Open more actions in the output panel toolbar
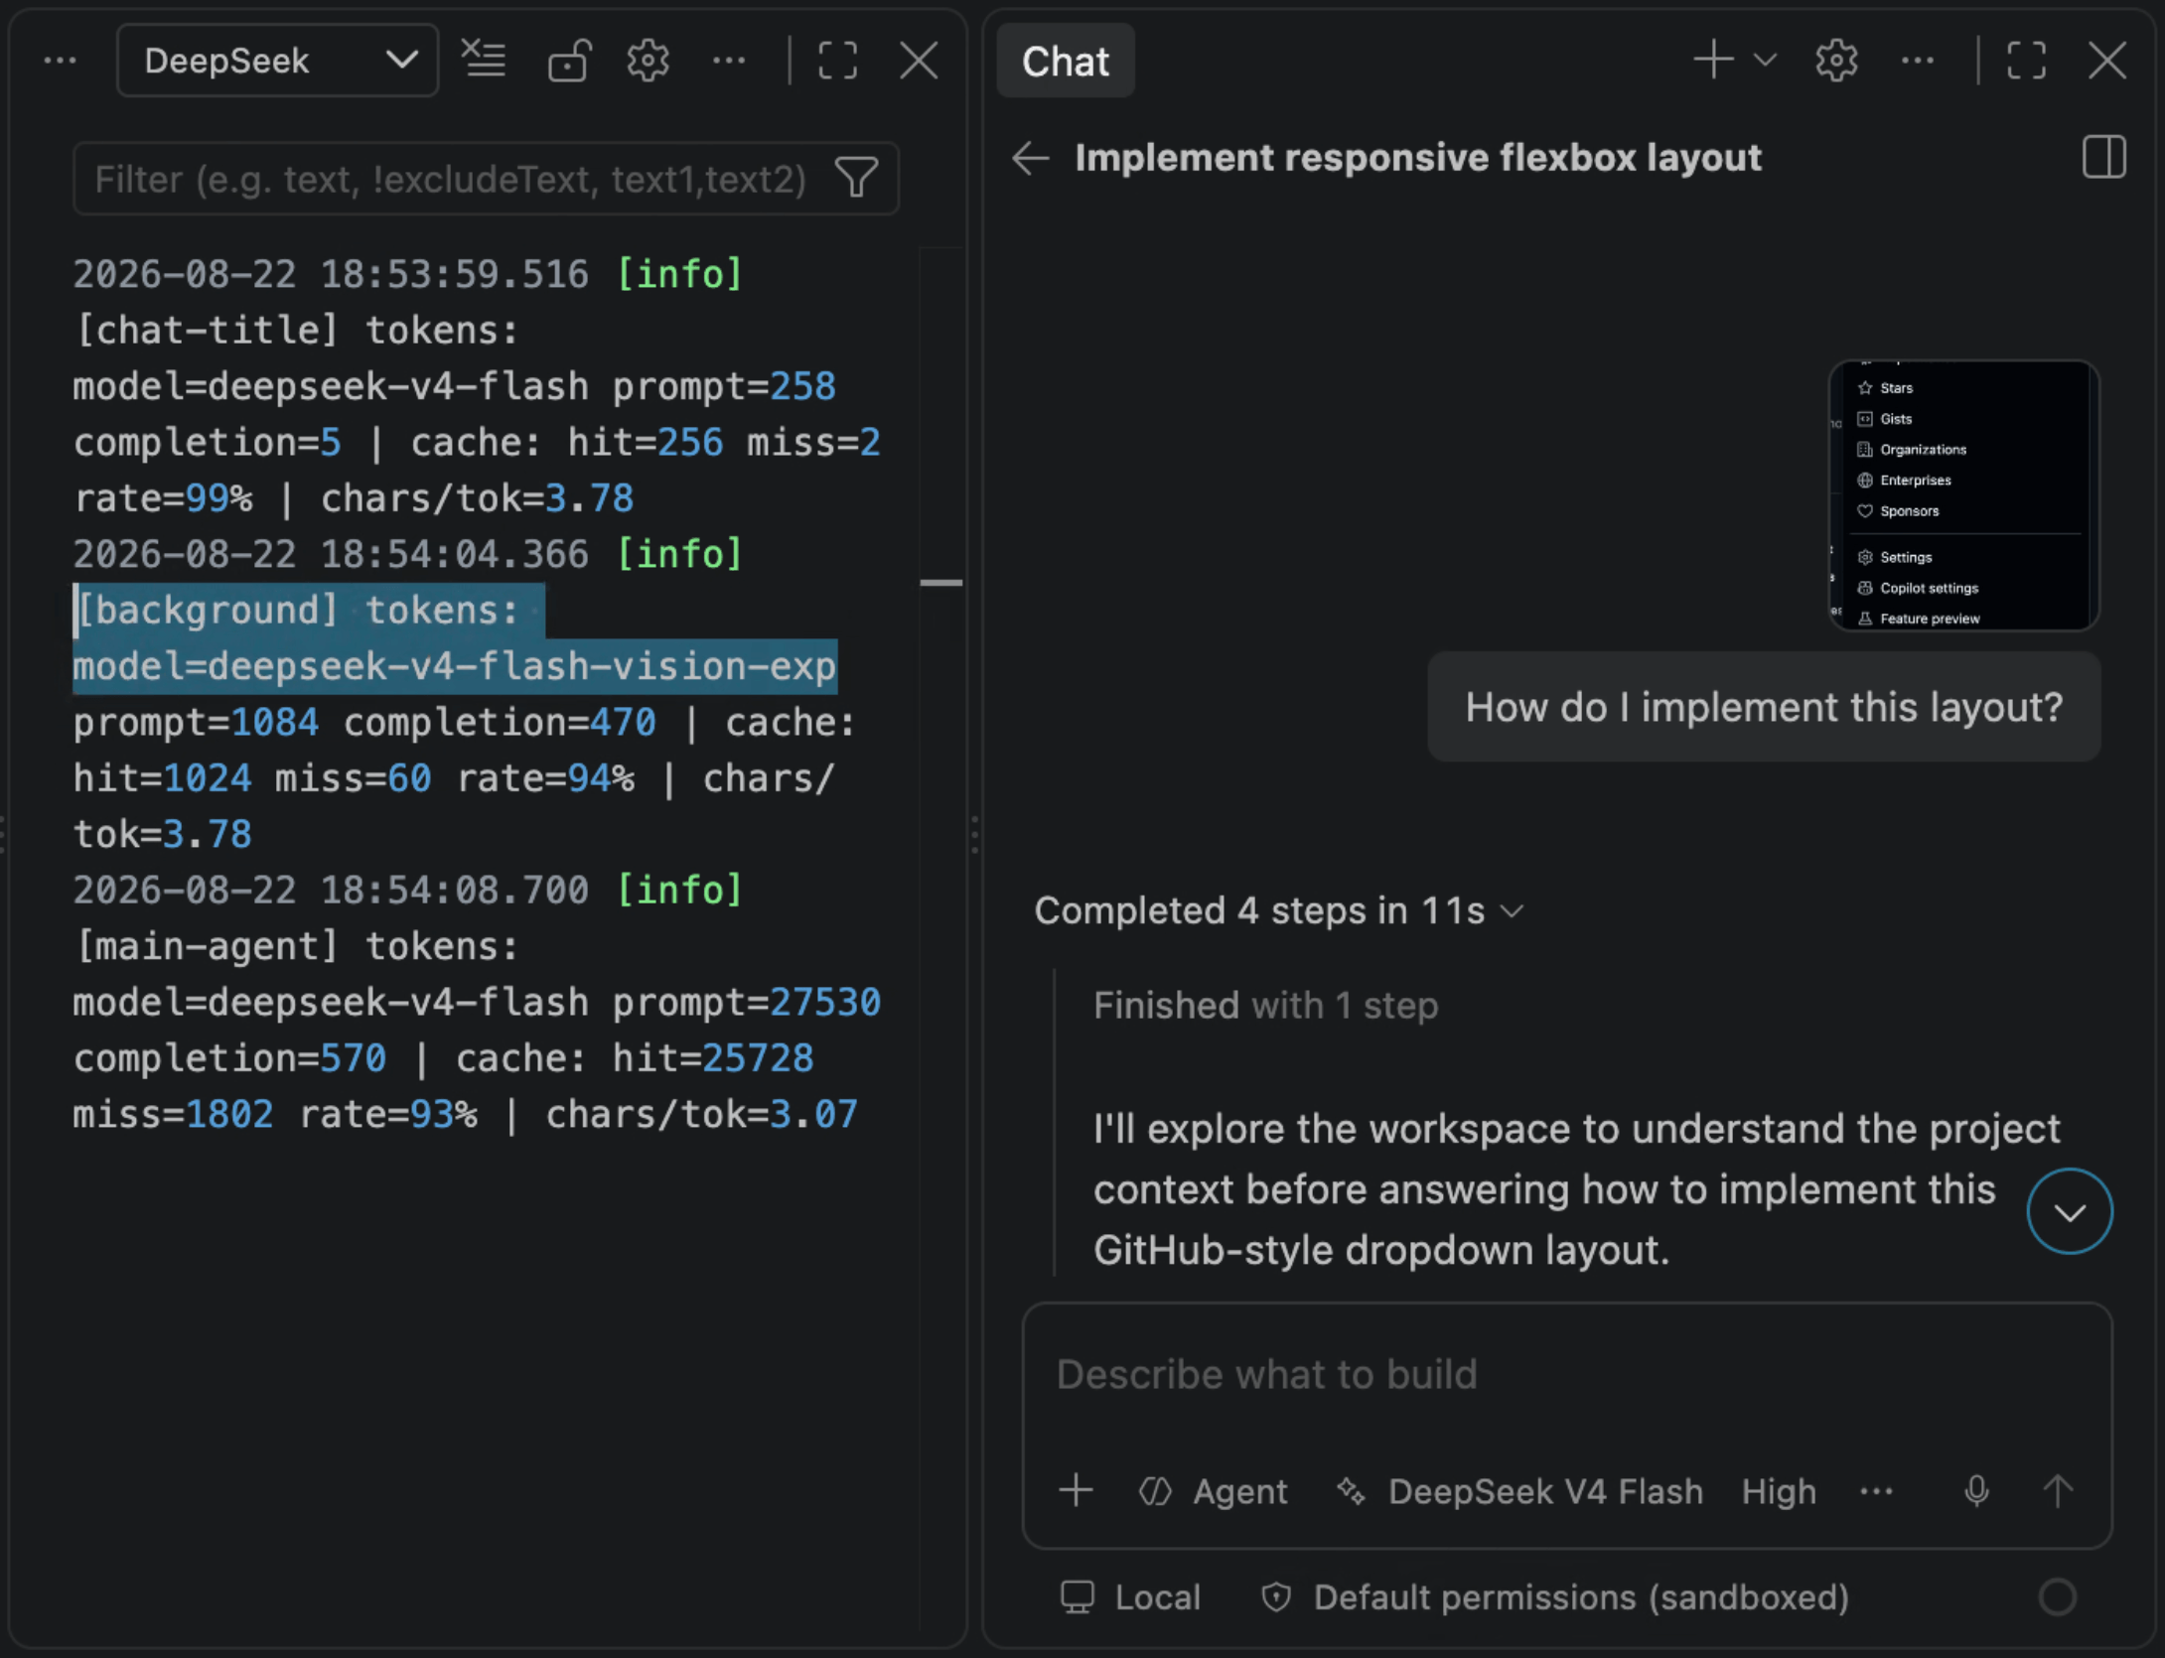2165x1658 pixels. [729, 61]
